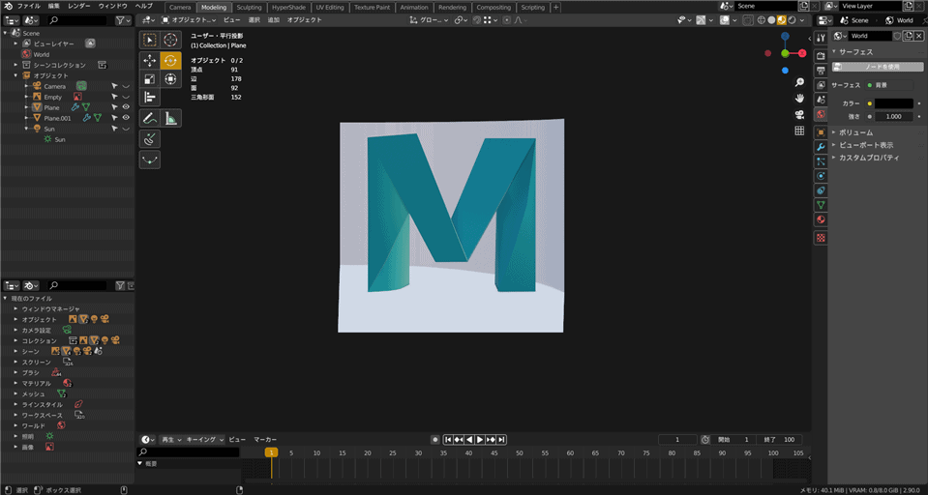Open the レンダー menu

(79, 6)
